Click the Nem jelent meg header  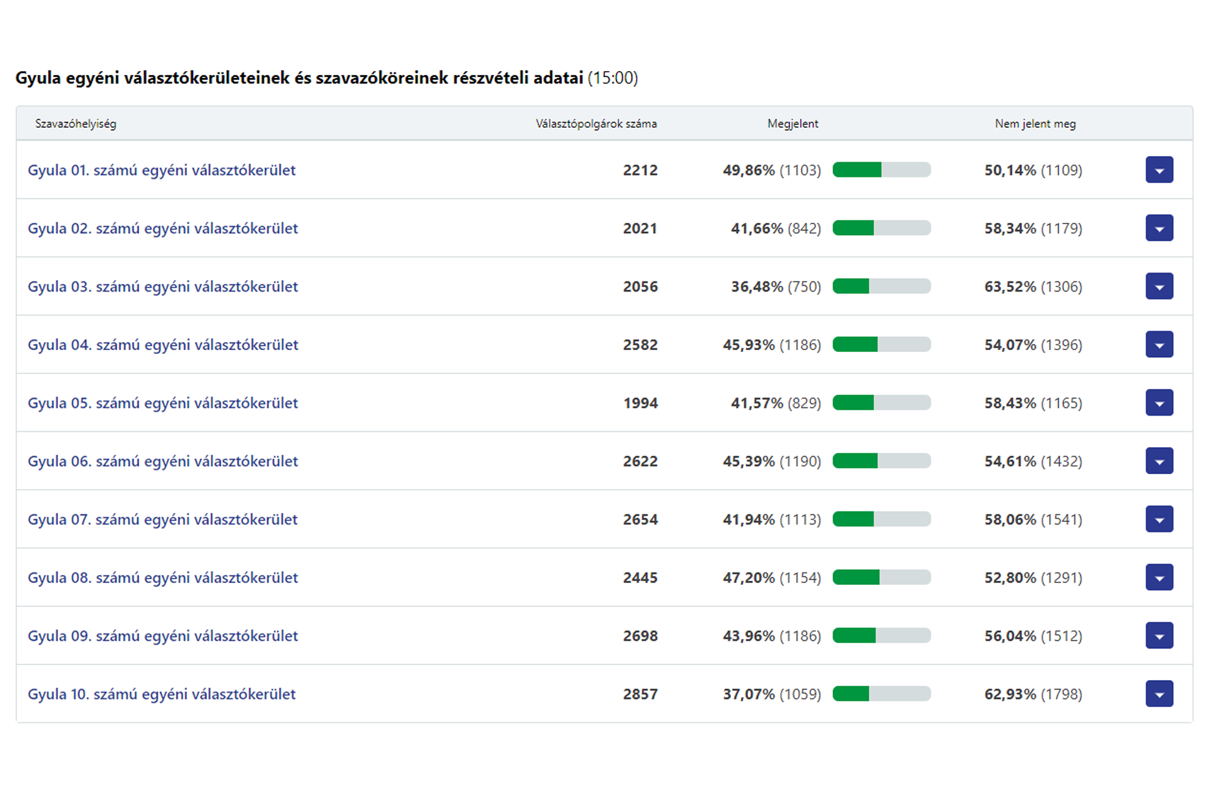(x=1035, y=124)
